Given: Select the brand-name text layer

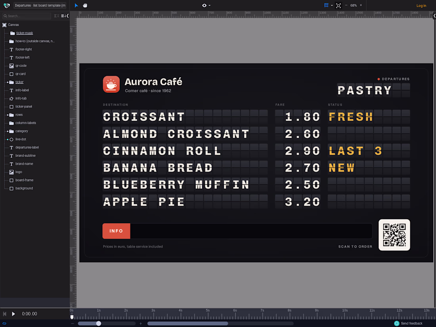Looking at the screenshot, I should click(x=24, y=164).
